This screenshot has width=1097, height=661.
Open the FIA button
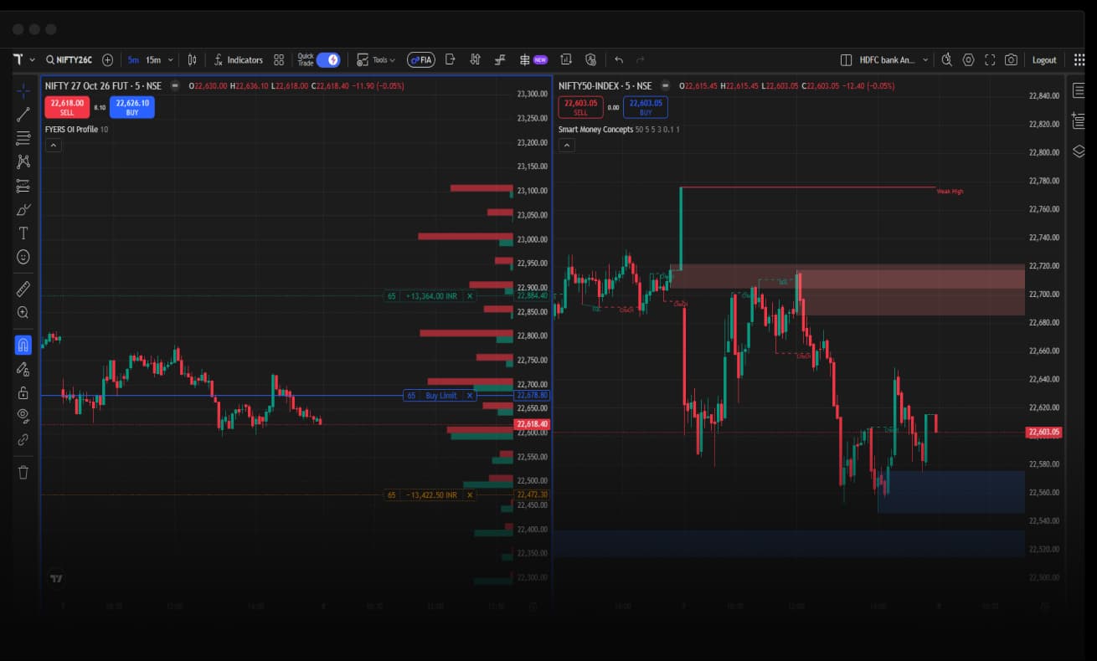[421, 59]
